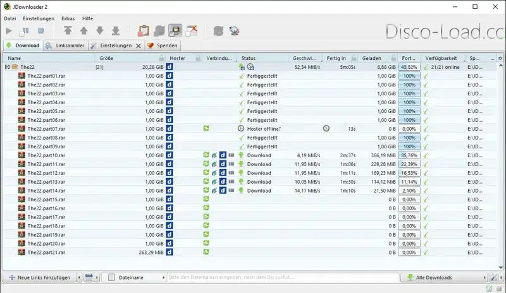Start downloads with the play icon
506x293 pixels.
tap(9, 31)
